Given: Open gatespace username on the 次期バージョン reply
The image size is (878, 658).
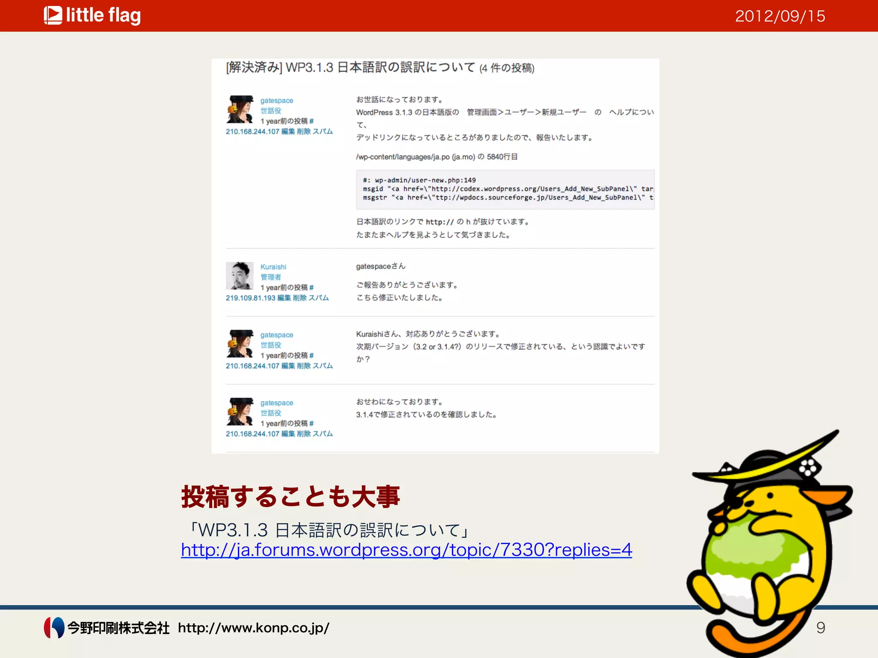Looking at the screenshot, I should point(277,335).
